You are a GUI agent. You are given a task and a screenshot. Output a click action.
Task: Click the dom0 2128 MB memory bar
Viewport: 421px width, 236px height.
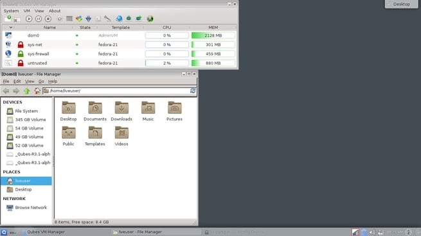click(213, 35)
